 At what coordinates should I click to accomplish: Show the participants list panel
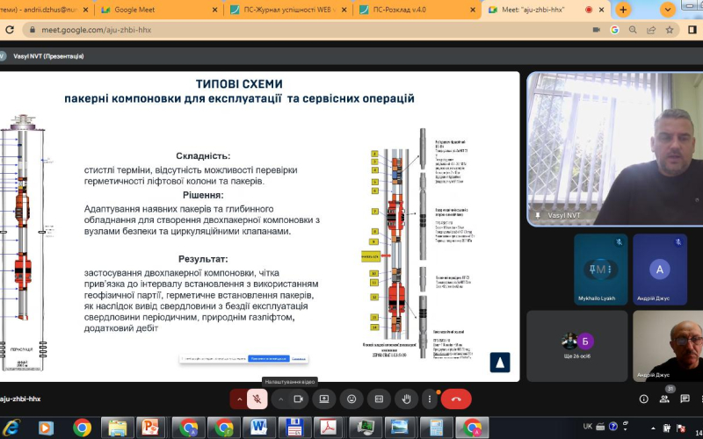click(664, 399)
